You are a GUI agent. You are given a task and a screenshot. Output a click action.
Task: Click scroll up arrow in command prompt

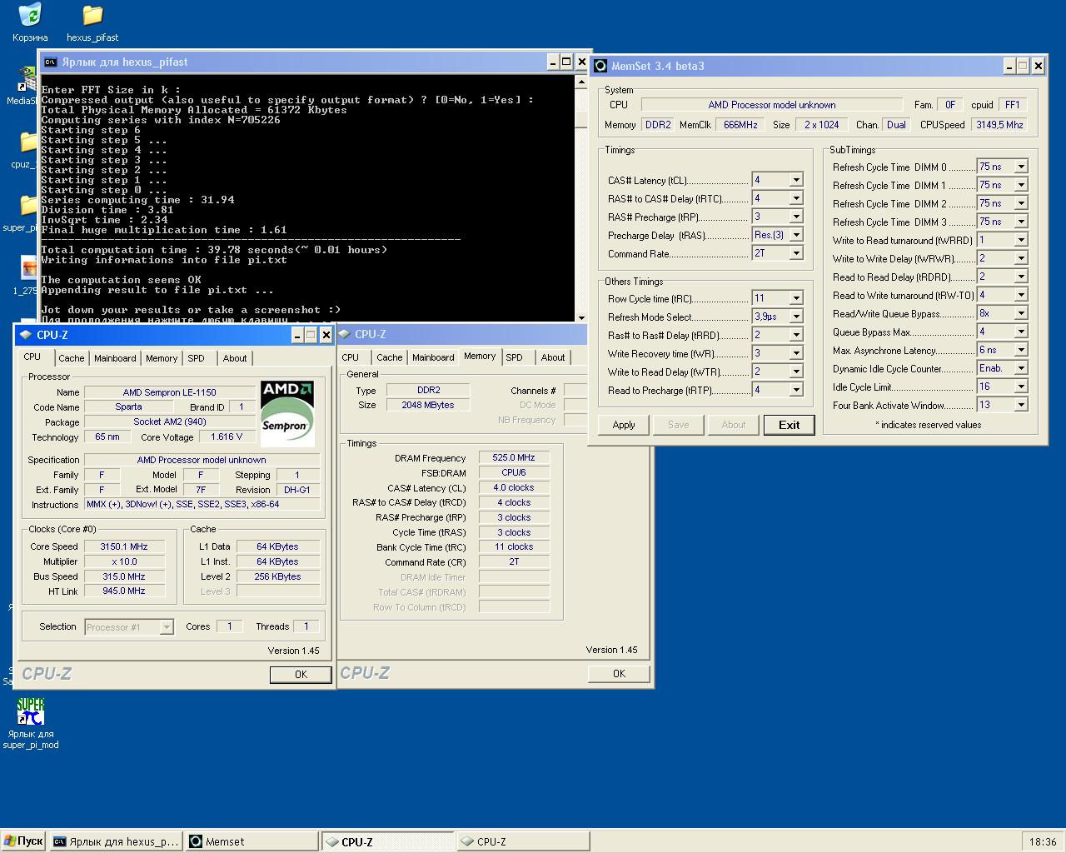click(x=582, y=82)
